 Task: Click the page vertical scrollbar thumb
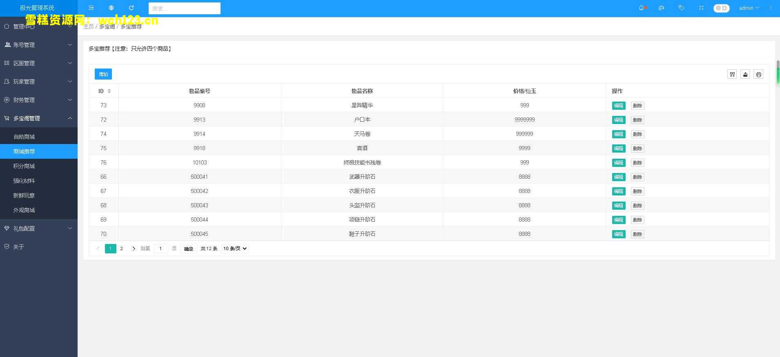(x=778, y=72)
